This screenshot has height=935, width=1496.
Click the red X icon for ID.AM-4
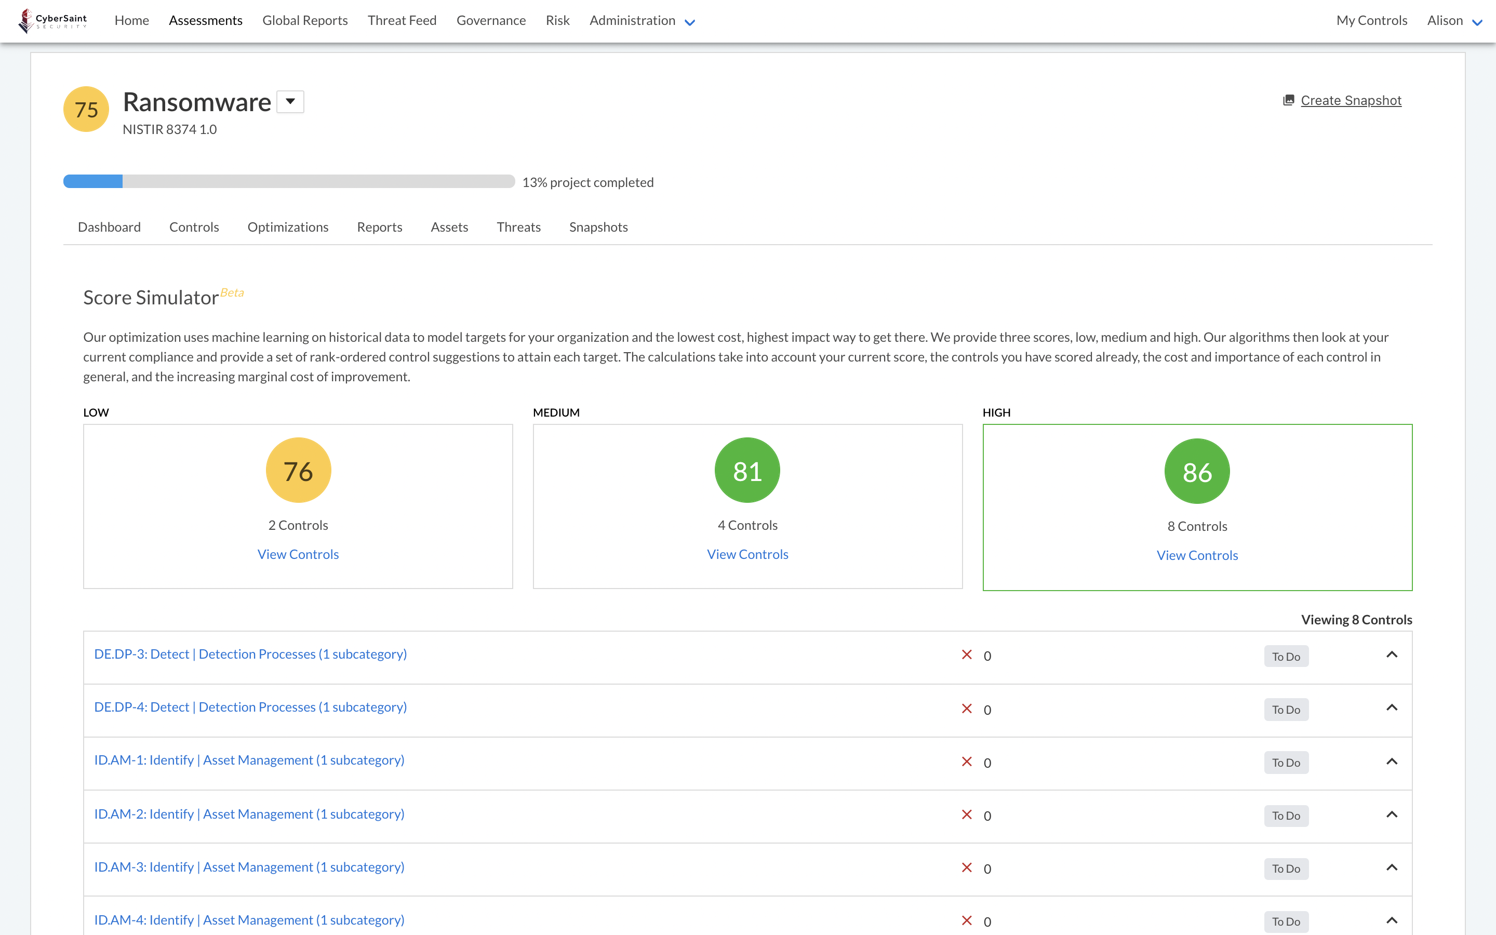point(967,921)
